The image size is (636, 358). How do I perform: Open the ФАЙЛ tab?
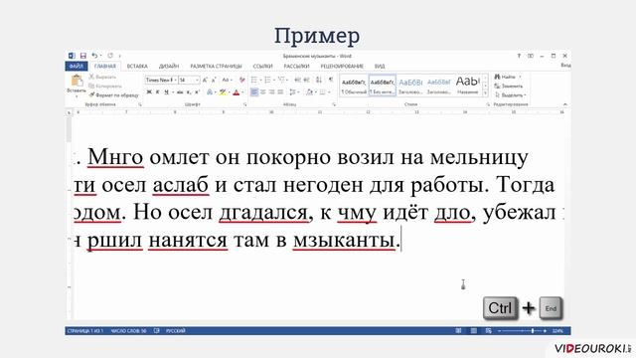point(77,67)
